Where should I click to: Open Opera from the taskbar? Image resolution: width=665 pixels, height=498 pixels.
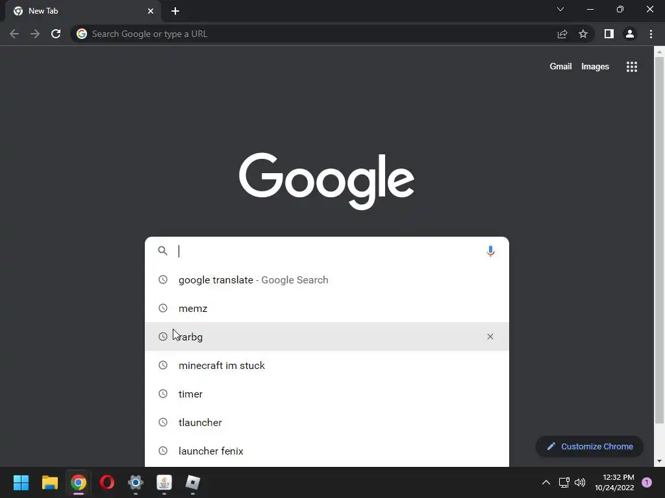[x=107, y=482]
